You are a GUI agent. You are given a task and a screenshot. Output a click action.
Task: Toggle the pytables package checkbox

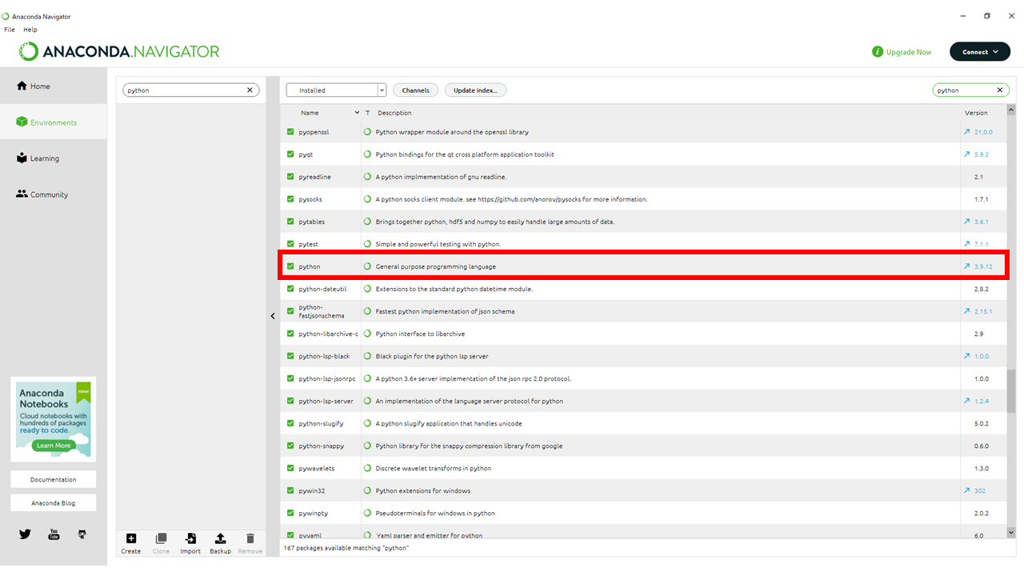290,222
